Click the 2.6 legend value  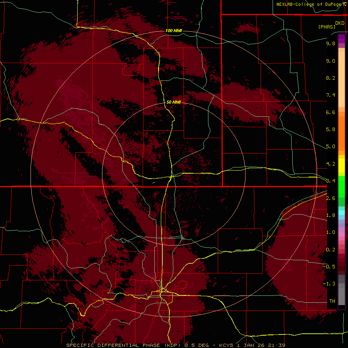click(331, 198)
